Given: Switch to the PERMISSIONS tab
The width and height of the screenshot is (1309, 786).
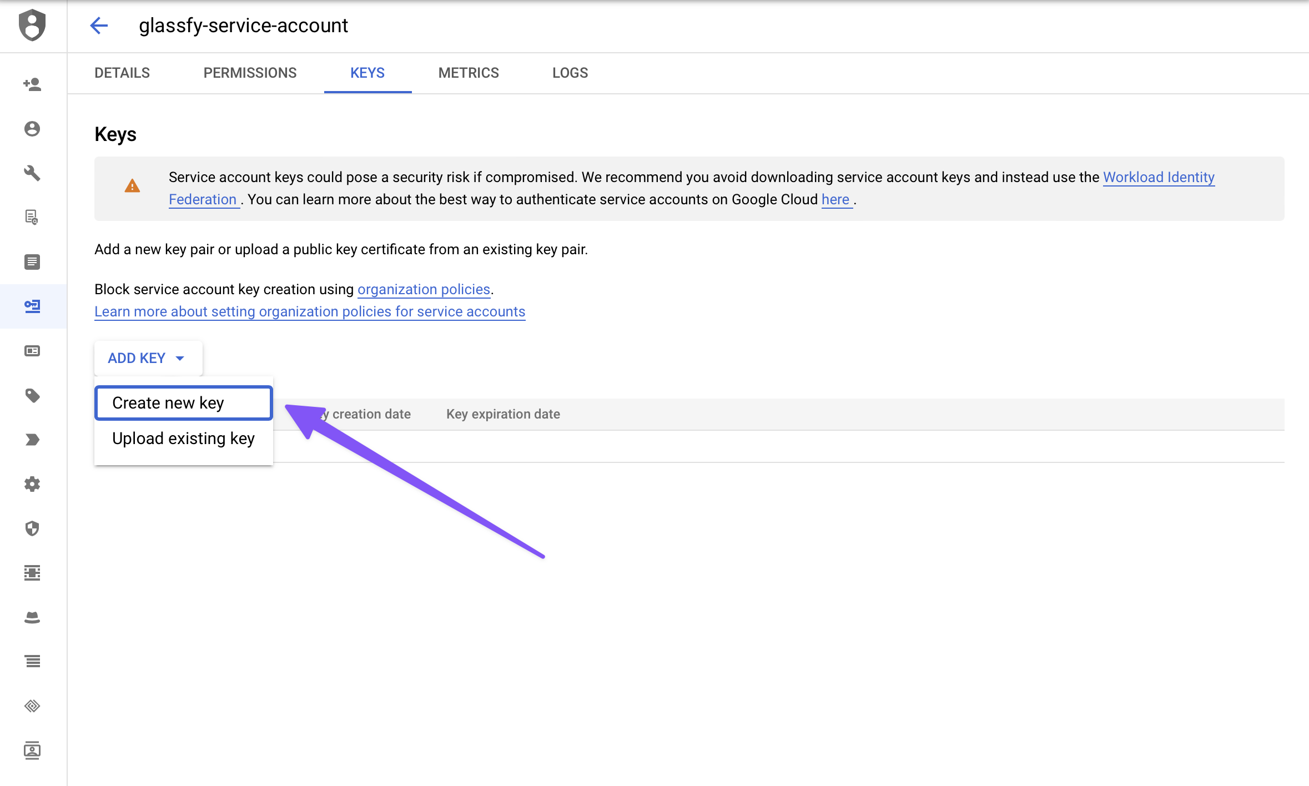Looking at the screenshot, I should pos(250,73).
